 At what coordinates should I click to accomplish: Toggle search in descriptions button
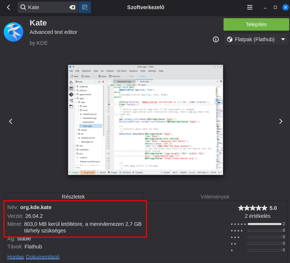pyautogui.click(x=85, y=7)
